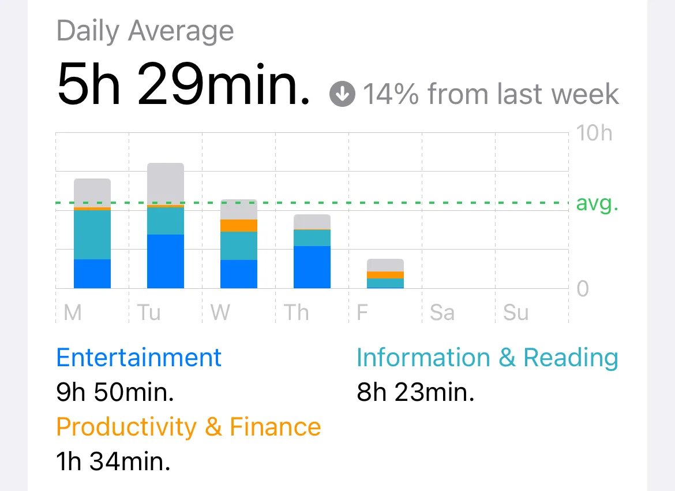Tap the empty Saturday column

[x=459, y=228]
